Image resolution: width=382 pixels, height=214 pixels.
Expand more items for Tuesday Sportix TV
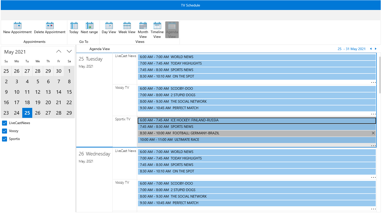373,146
